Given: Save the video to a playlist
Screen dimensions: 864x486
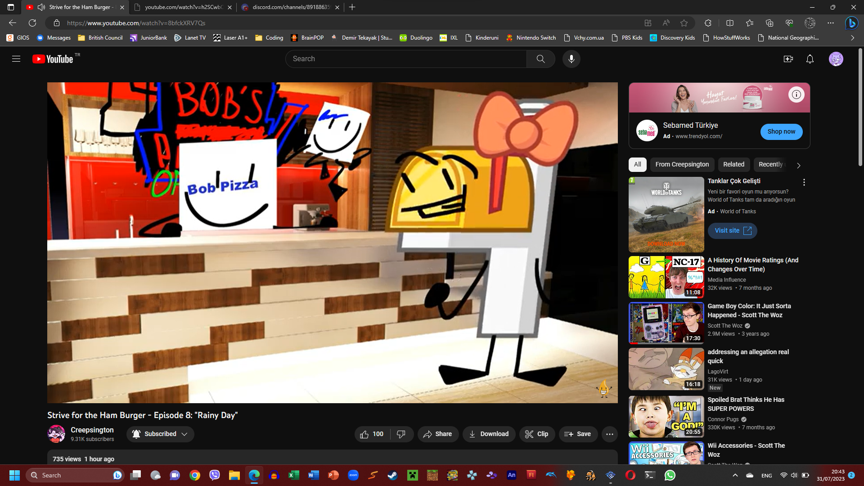Looking at the screenshot, I should tap(578, 434).
